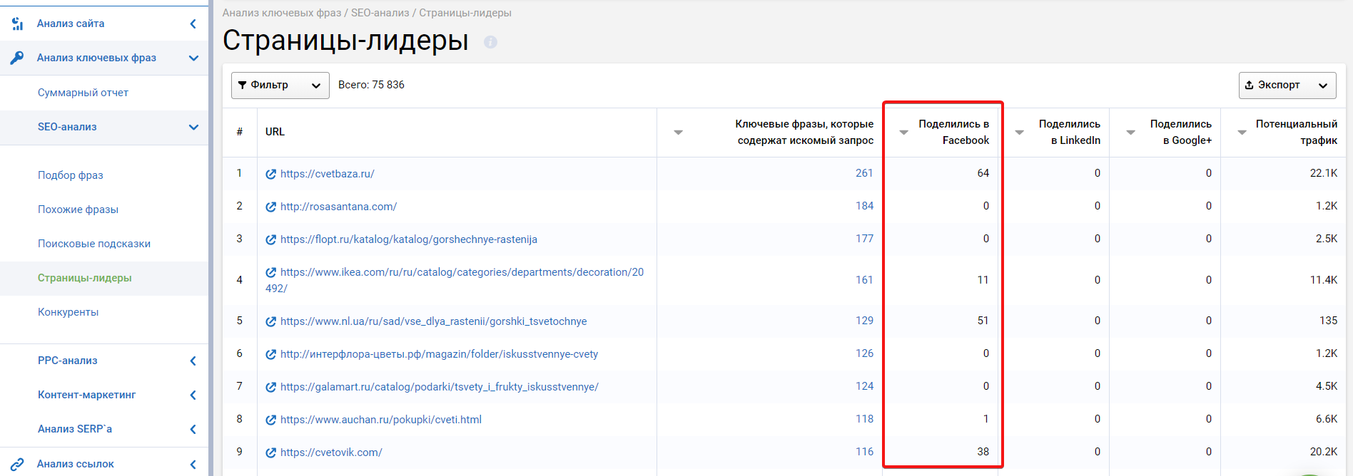Open the Экспорт dropdown
The height and width of the screenshot is (476, 1353).
[1287, 86]
